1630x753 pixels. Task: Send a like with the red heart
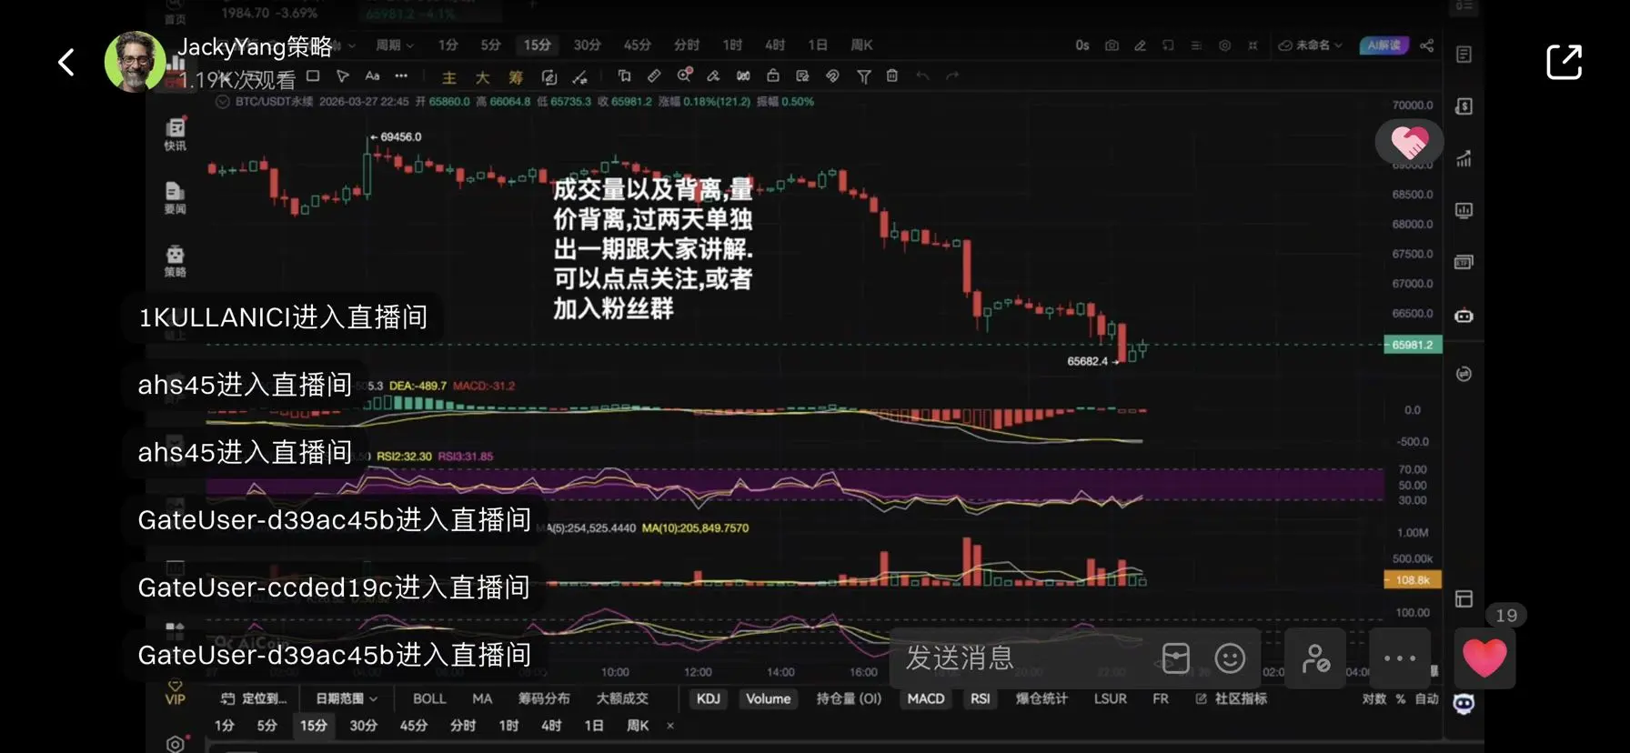click(1484, 658)
